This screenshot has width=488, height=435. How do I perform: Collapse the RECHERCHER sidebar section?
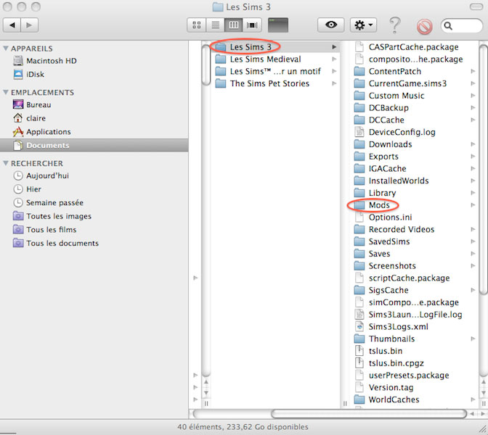coord(6,163)
